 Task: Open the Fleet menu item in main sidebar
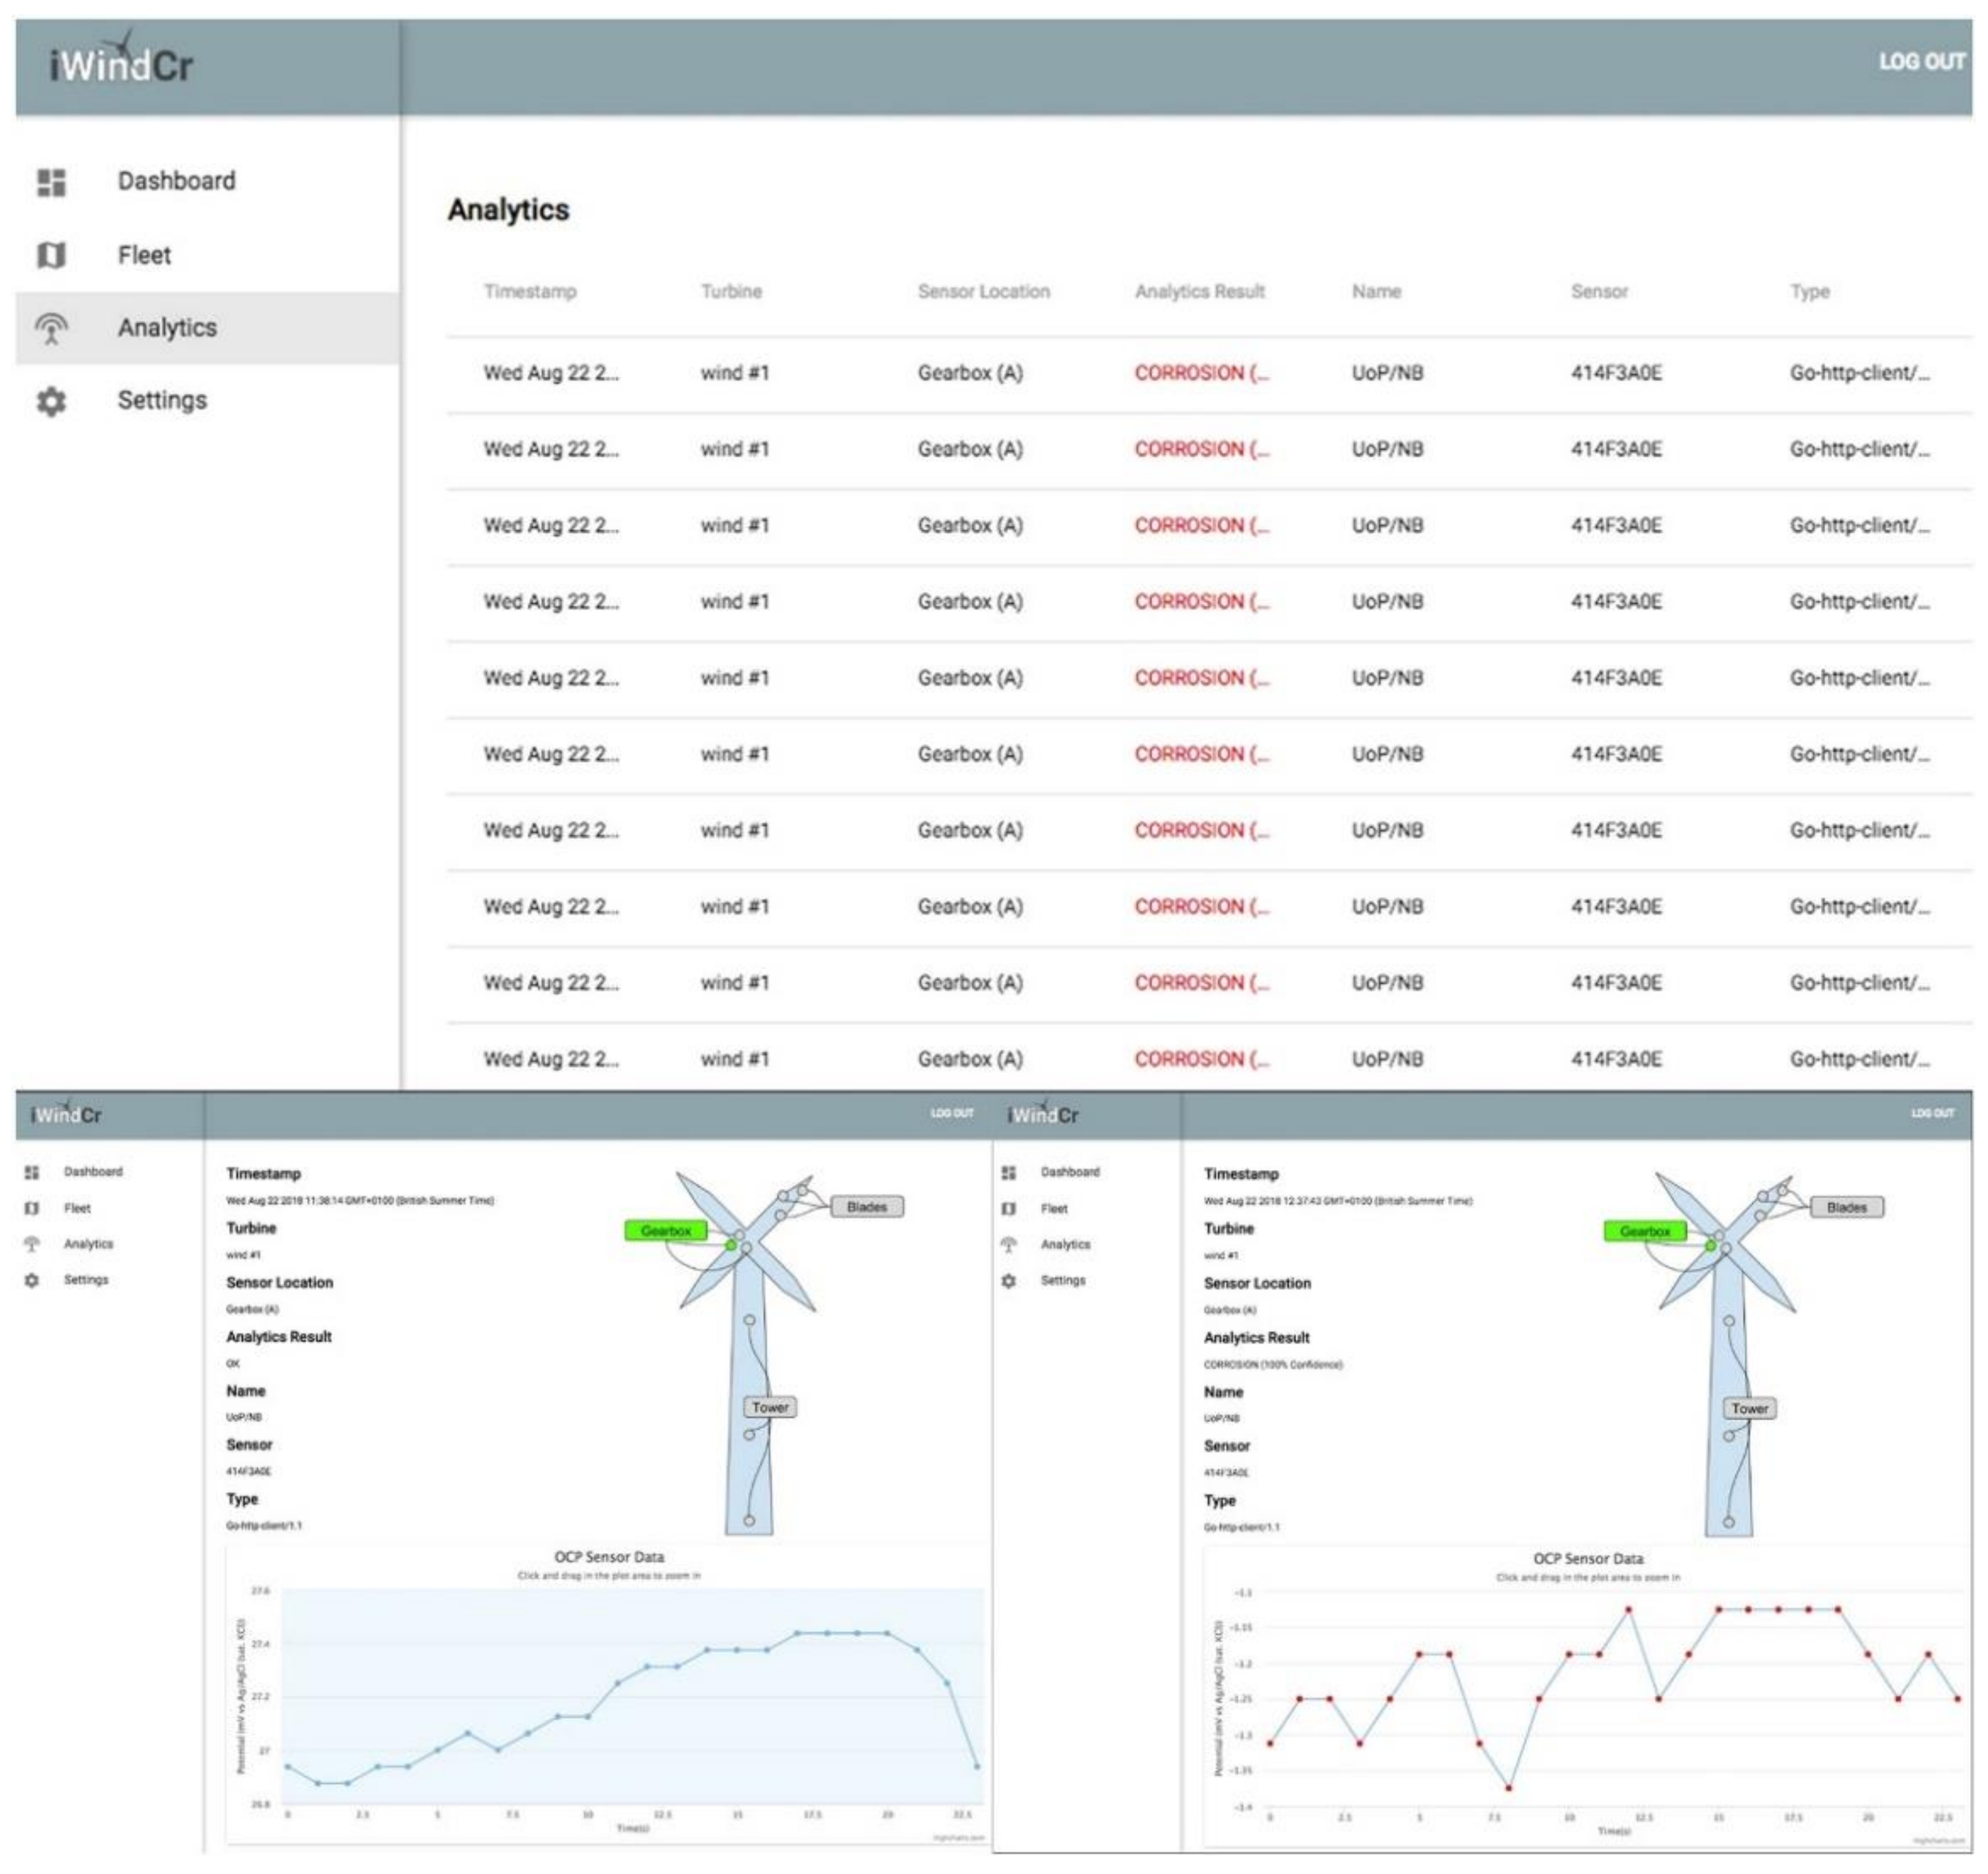[145, 256]
